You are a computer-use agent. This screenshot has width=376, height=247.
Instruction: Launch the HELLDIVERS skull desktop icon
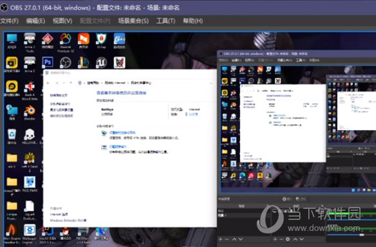pos(30,136)
